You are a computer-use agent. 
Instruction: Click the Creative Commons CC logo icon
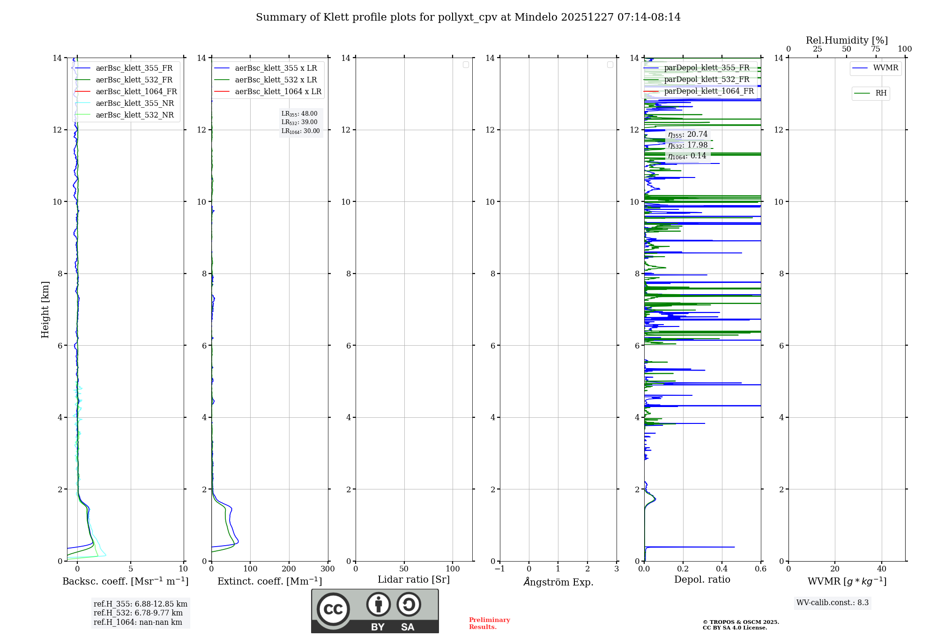point(333,609)
